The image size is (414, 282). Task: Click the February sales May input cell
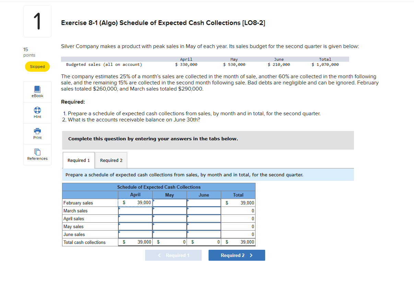coord(169,203)
